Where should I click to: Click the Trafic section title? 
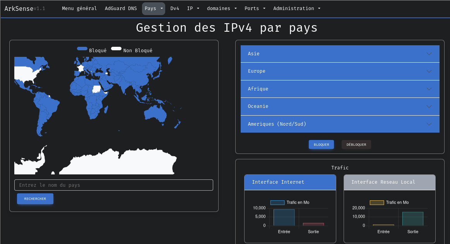click(340, 168)
